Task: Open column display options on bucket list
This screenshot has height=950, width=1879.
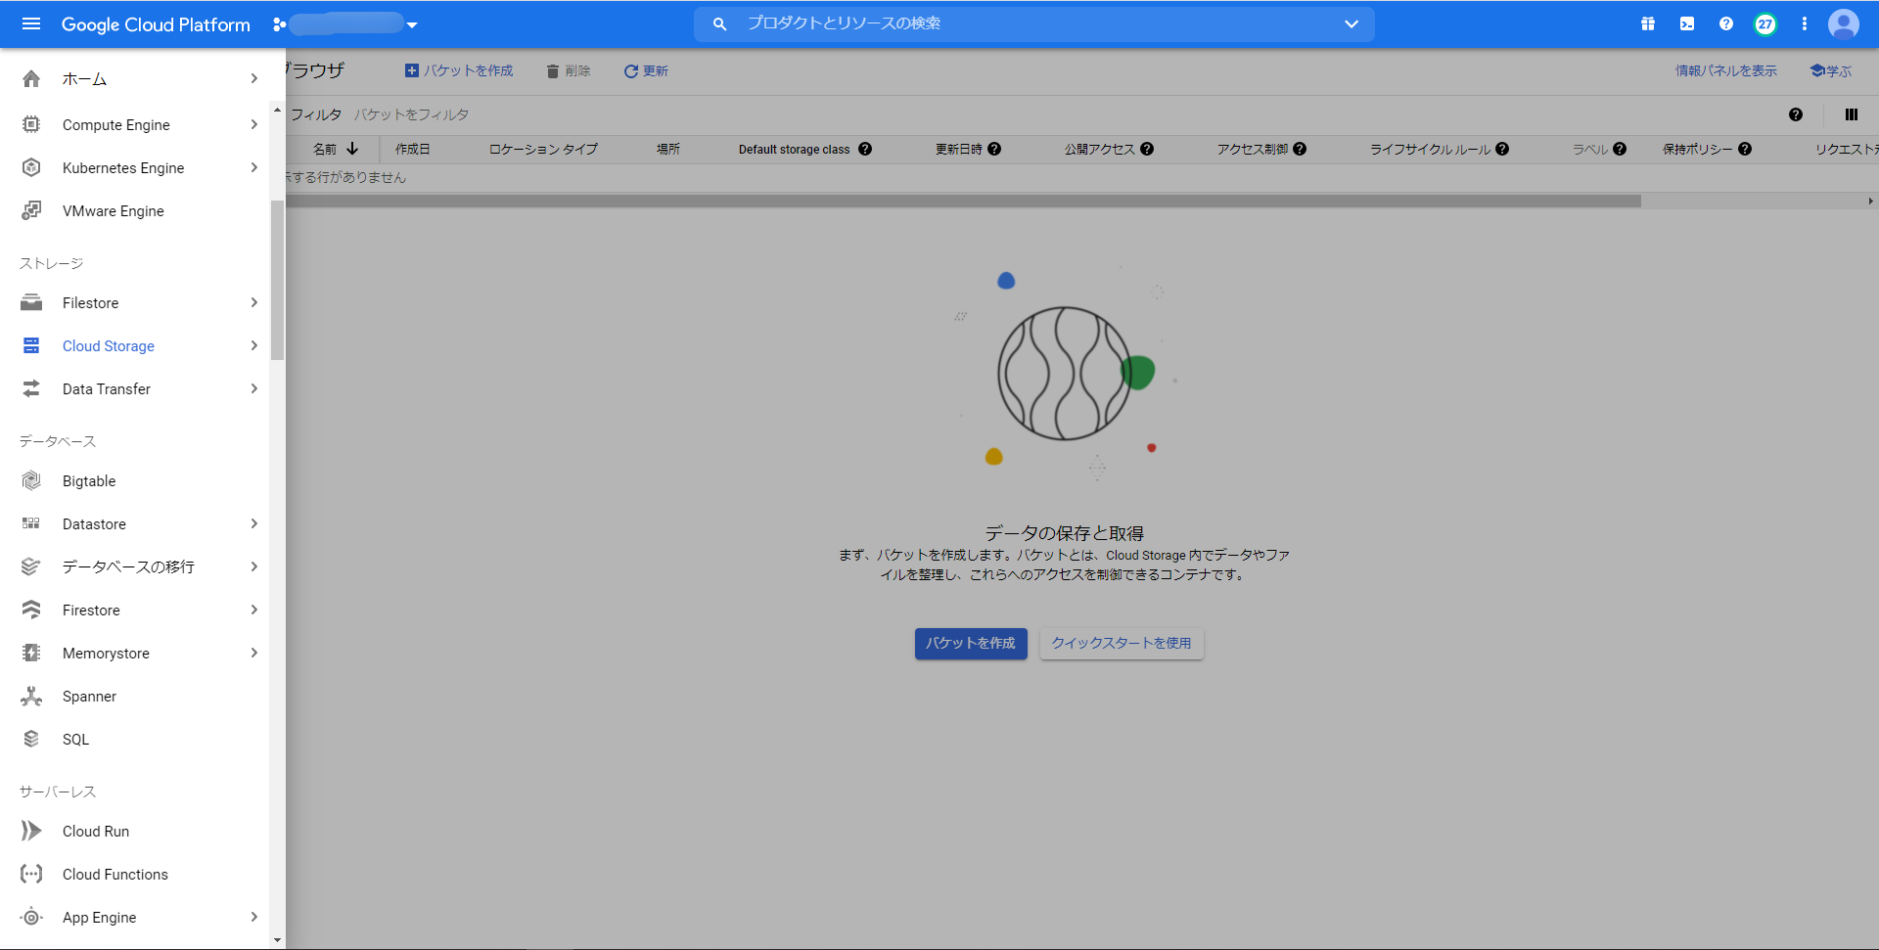Action: pos(1852,114)
